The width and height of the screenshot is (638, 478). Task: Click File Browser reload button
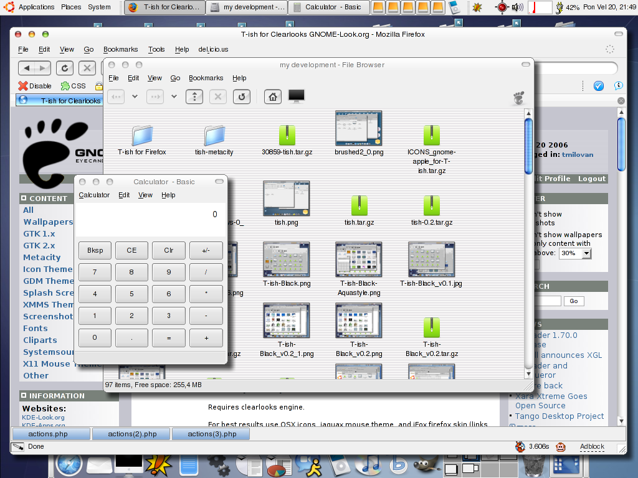pos(242,96)
